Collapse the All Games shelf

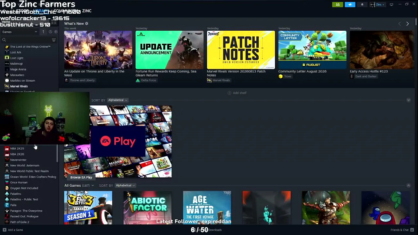pos(409,185)
